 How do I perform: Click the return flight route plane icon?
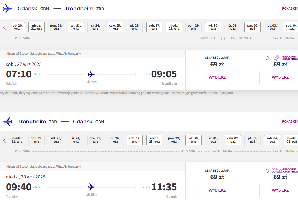tap(91, 187)
